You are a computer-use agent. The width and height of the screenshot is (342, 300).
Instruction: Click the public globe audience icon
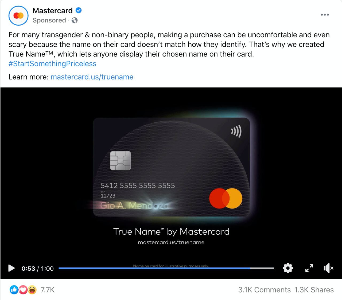[x=75, y=20]
